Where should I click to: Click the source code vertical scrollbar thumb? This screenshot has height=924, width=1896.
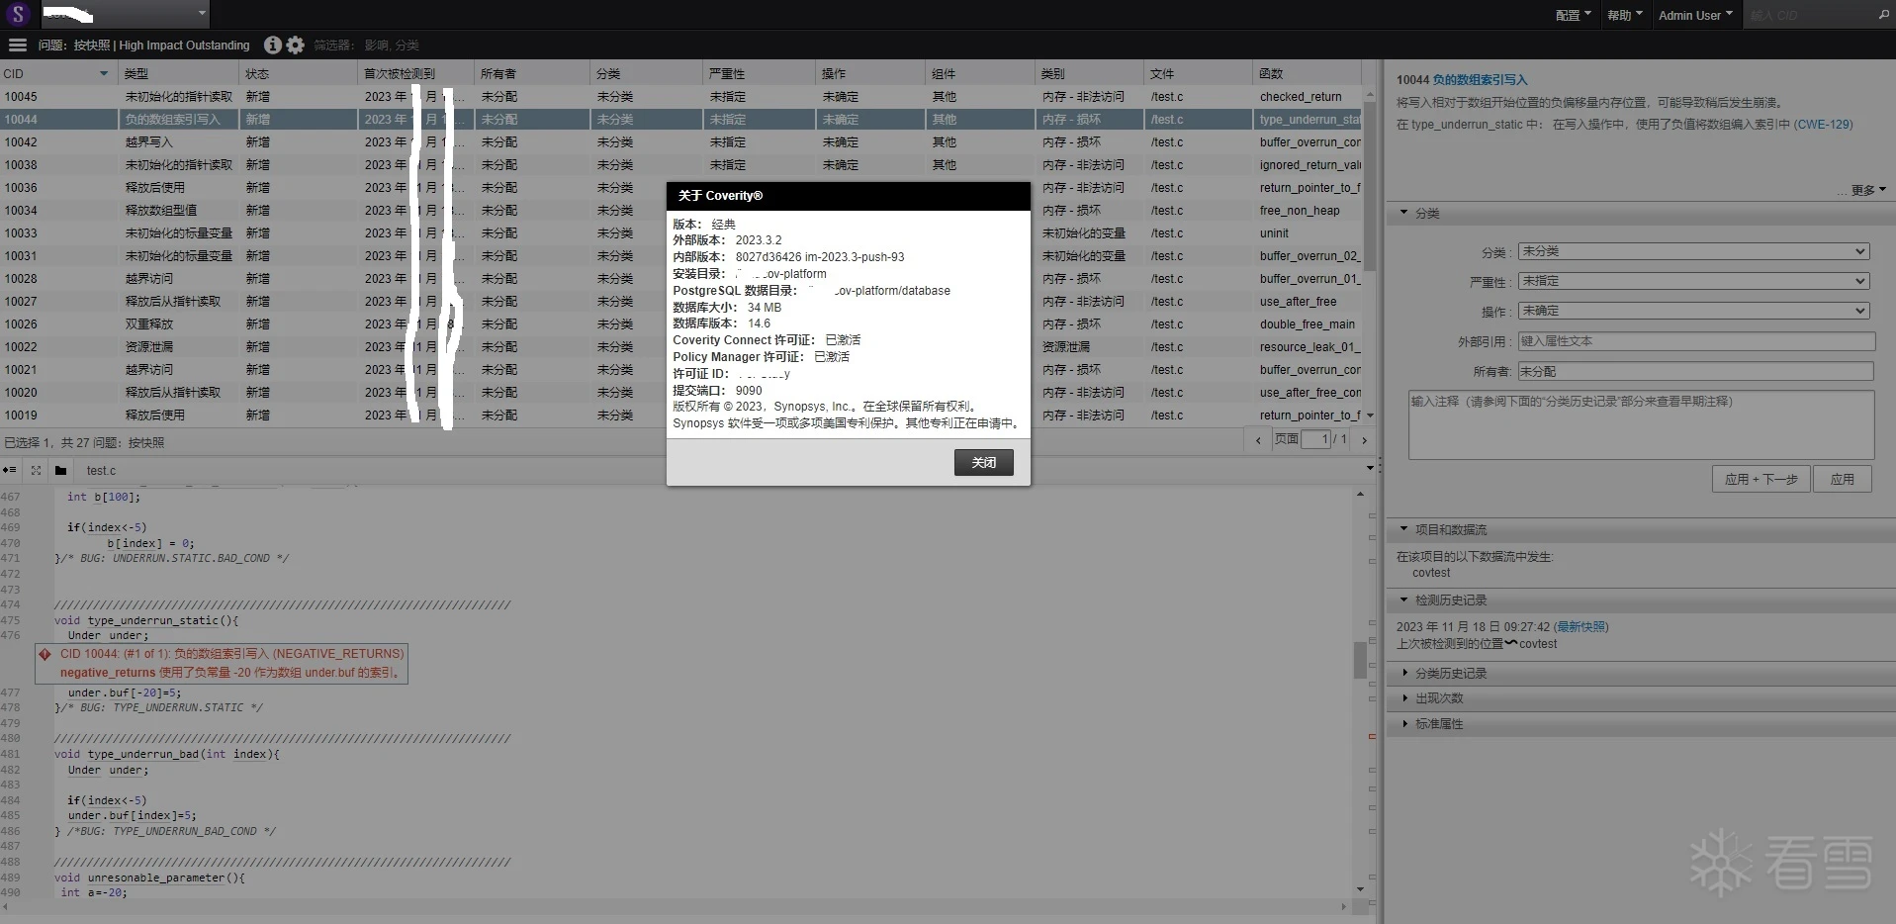click(x=1360, y=660)
